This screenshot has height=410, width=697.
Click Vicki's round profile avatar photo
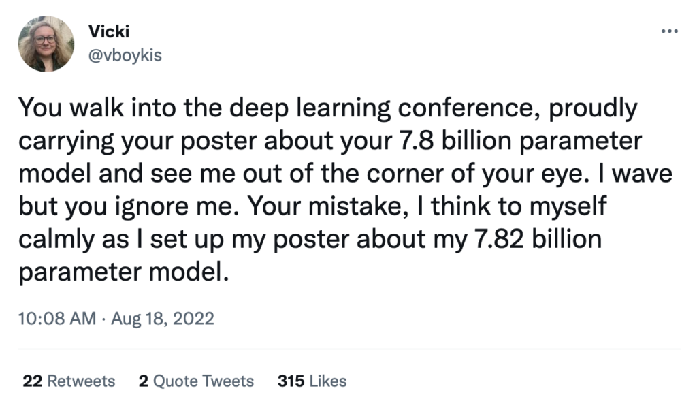coord(46,44)
